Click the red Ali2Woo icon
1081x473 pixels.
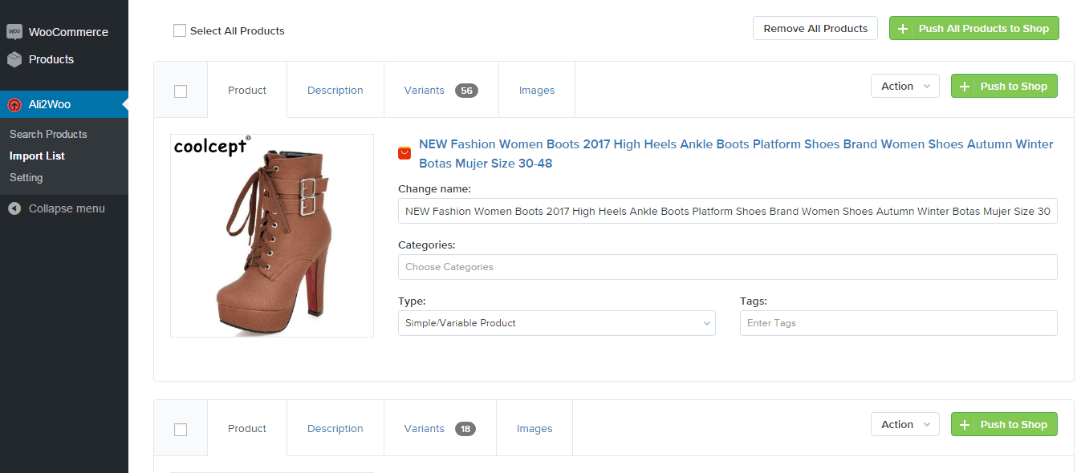point(14,105)
